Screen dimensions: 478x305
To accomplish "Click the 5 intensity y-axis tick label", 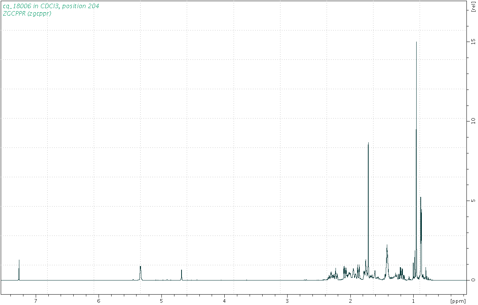I will [x=473, y=200].
